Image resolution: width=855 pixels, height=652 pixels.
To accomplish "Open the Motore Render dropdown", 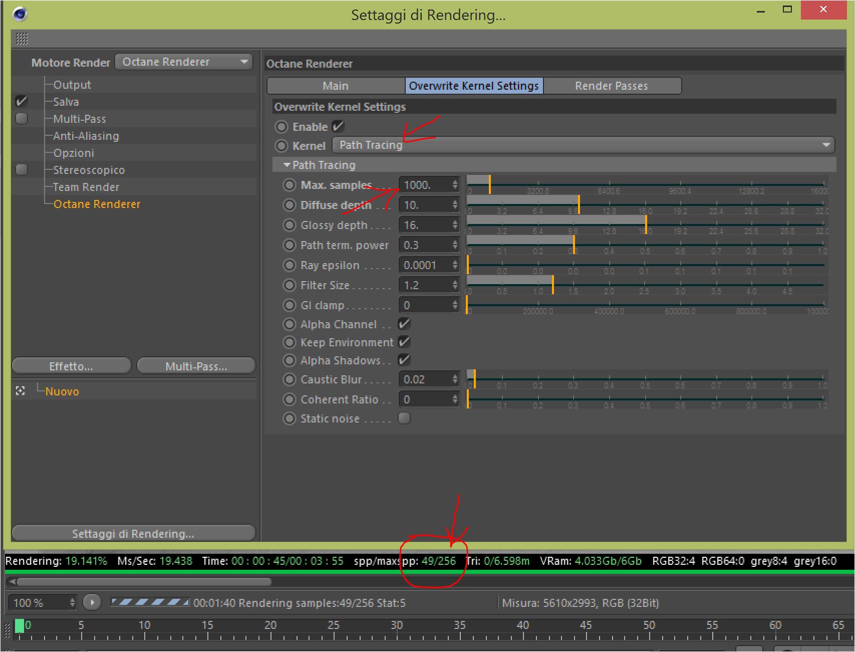I will pos(184,62).
